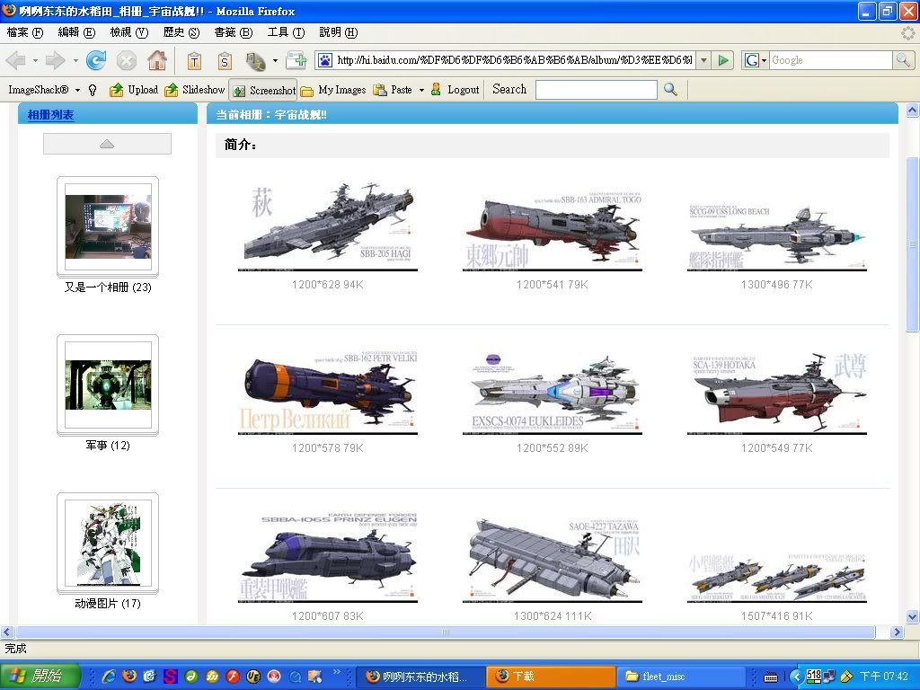Click the ImageShack search magnifier icon
Screen dimensions: 920x690
point(670,90)
